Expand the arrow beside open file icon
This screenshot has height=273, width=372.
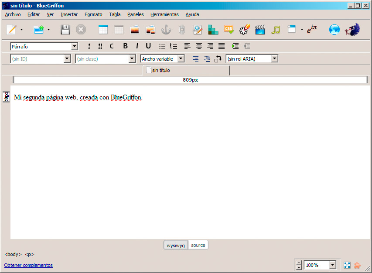(49, 30)
